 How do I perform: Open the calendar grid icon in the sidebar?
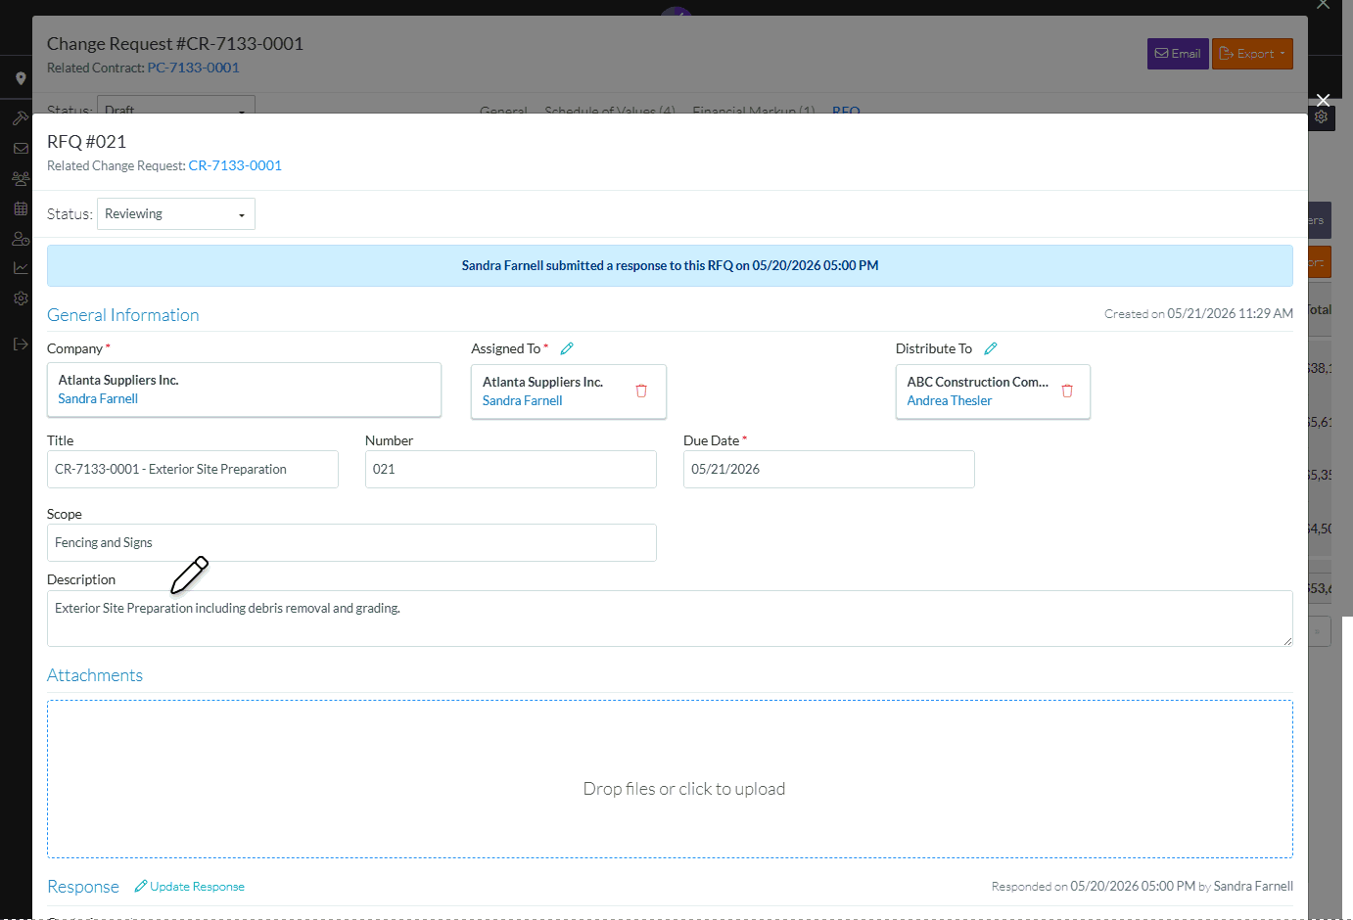point(21,208)
